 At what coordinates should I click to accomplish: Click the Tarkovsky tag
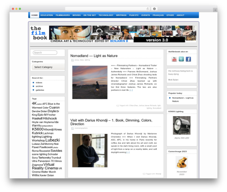(44, 158)
